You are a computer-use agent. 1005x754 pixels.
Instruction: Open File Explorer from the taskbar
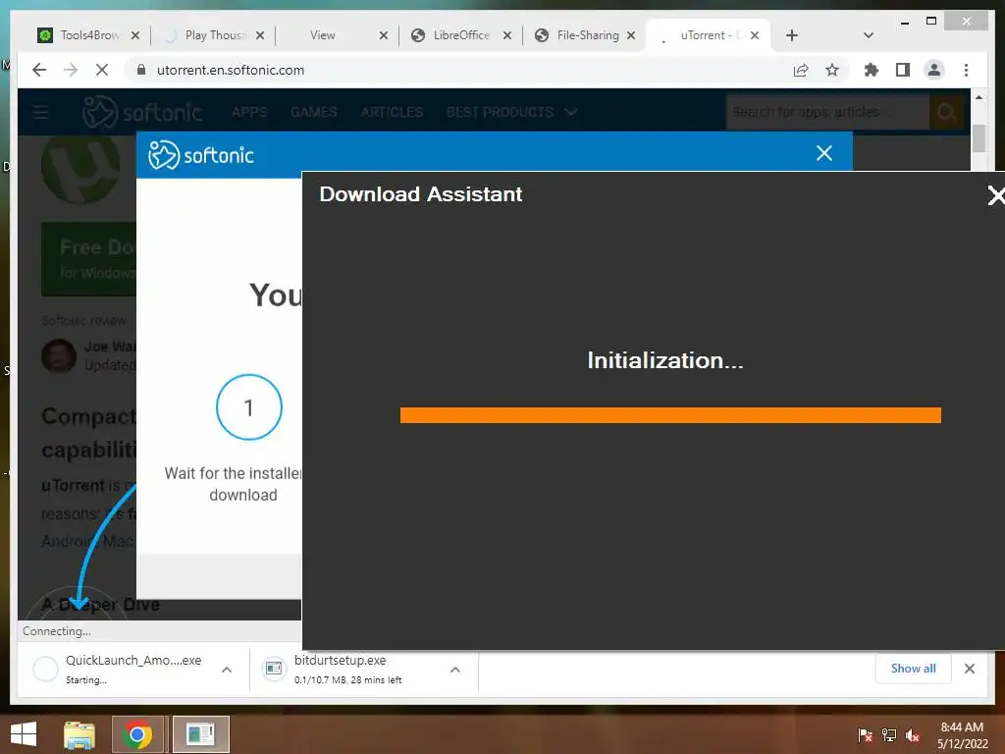(x=79, y=734)
